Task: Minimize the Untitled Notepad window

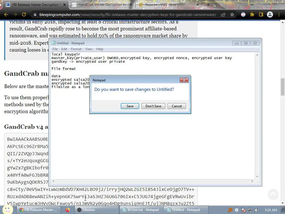Action: (x=237, y=43)
